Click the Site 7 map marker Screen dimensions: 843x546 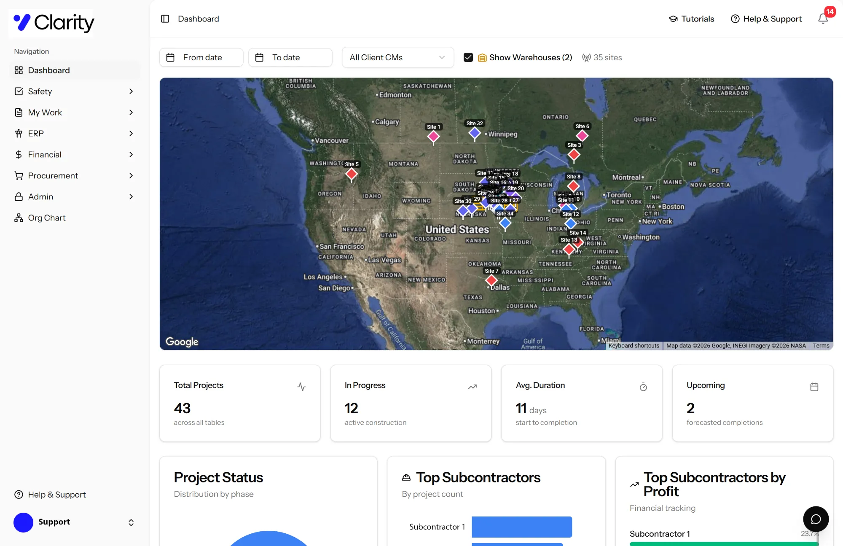tap(491, 280)
